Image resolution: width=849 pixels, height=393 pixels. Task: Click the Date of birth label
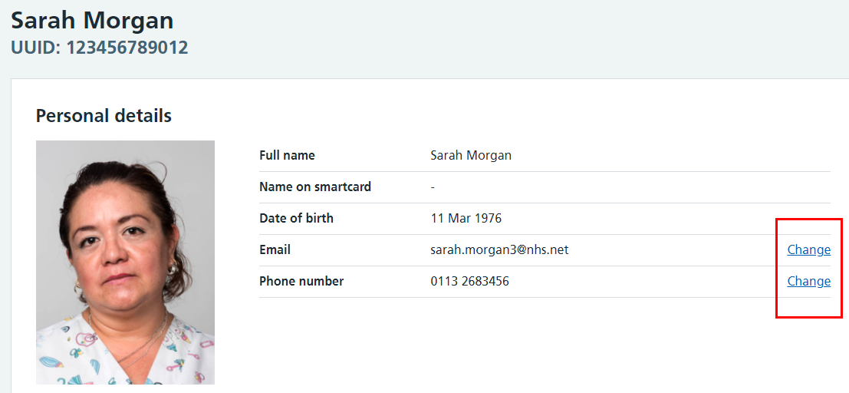(296, 219)
